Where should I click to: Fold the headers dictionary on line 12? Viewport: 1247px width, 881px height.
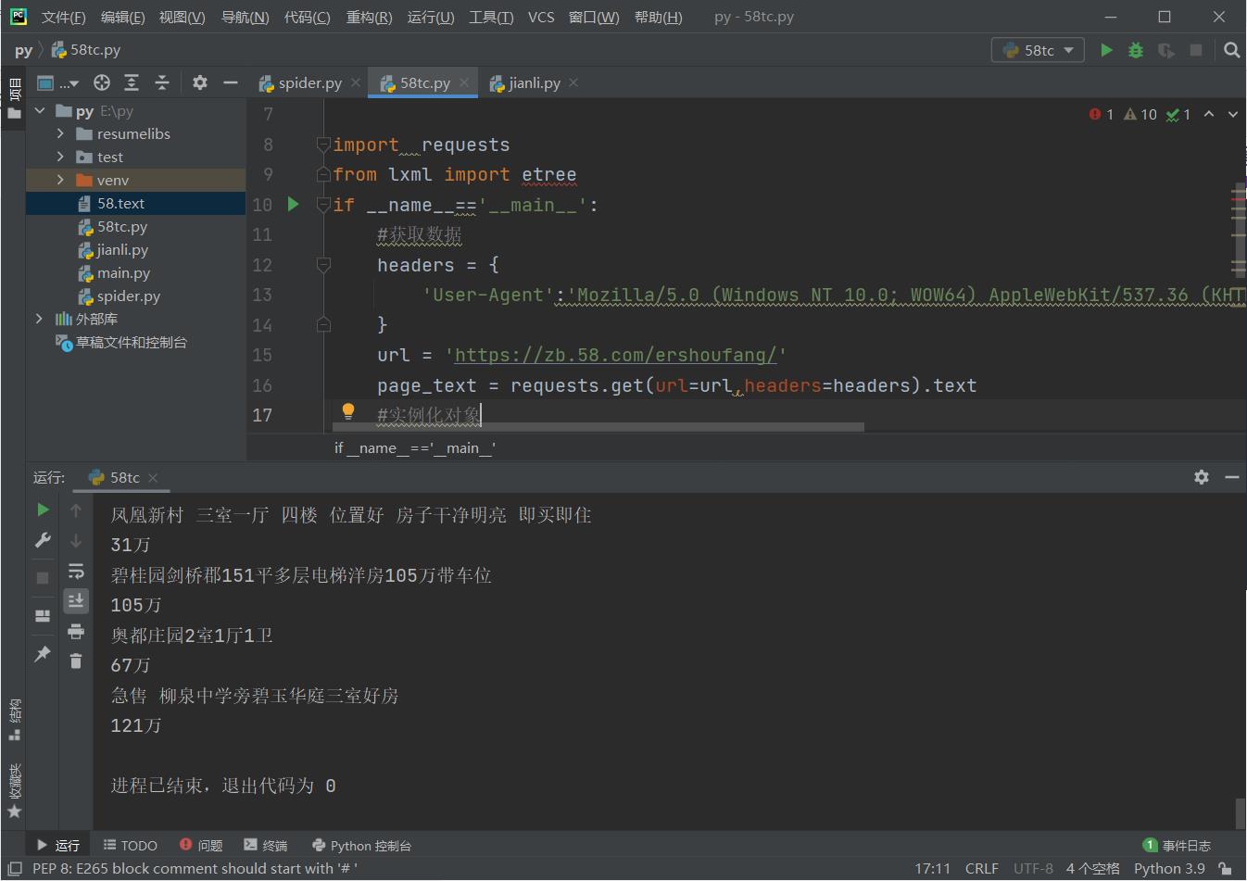pyautogui.click(x=323, y=265)
